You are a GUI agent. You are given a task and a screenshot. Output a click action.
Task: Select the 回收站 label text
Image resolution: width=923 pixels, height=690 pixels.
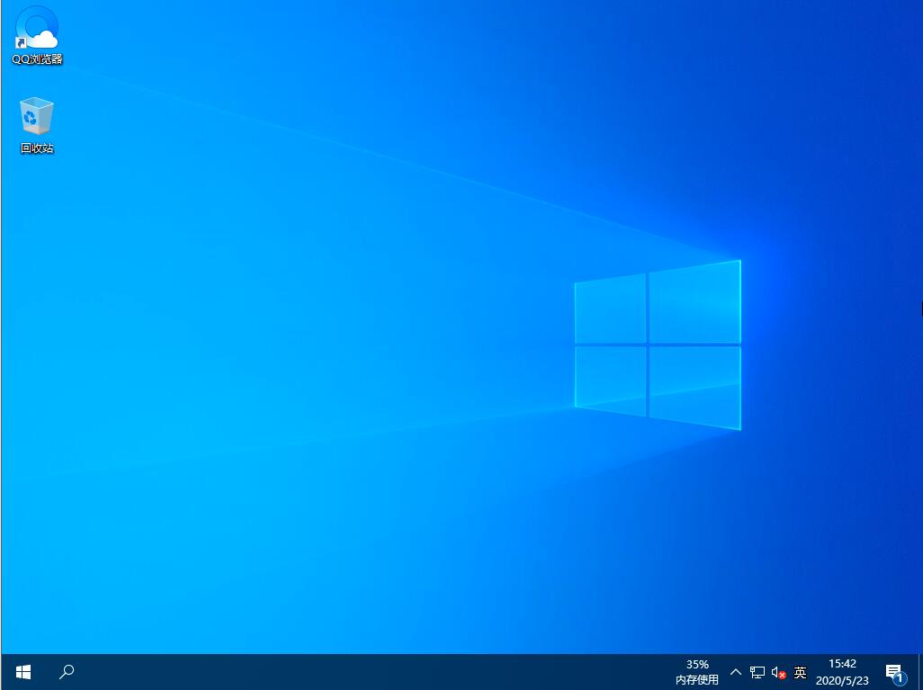click(36, 148)
